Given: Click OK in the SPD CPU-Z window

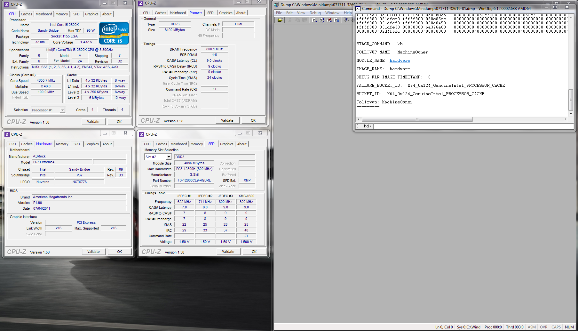Looking at the screenshot, I should click(254, 252).
